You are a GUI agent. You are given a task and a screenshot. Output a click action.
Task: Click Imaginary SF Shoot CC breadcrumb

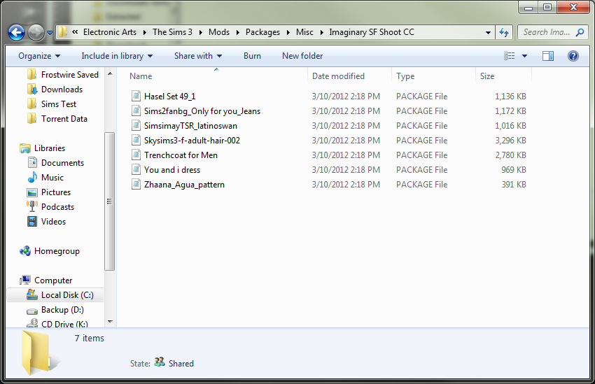[x=372, y=32]
